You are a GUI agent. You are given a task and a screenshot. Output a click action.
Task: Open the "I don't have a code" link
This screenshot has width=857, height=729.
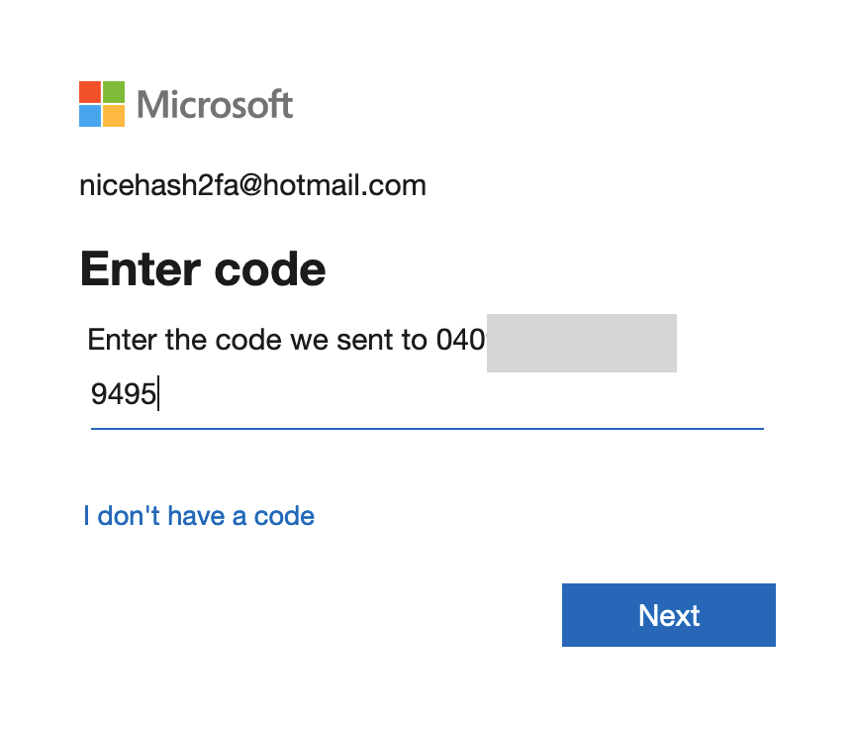199,516
